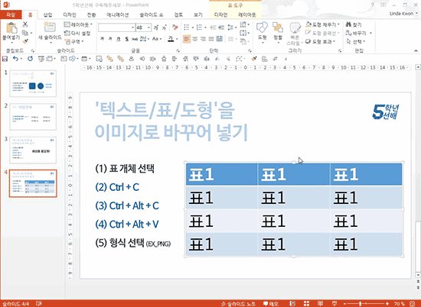
Task: Click the Cut scissors icon
Action: 25,24
